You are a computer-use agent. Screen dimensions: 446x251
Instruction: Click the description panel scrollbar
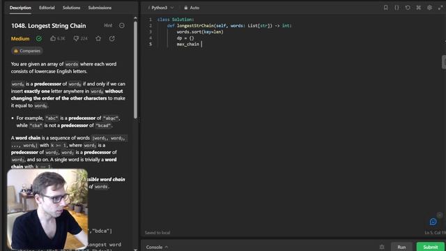coord(135,70)
